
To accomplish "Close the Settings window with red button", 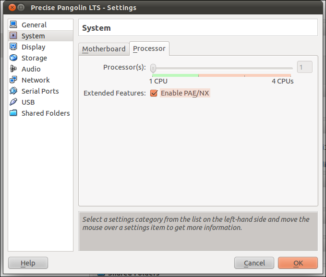I will [12, 8].
